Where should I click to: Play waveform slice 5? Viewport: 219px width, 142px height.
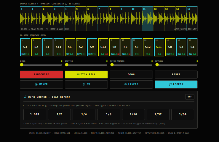coord(81,19)
